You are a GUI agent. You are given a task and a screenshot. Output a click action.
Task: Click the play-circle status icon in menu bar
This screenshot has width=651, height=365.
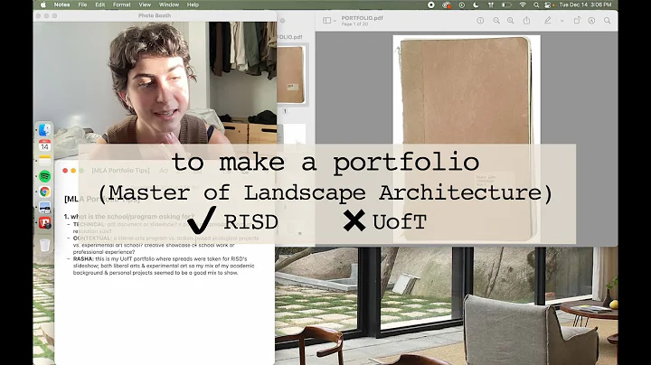coord(462,5)
